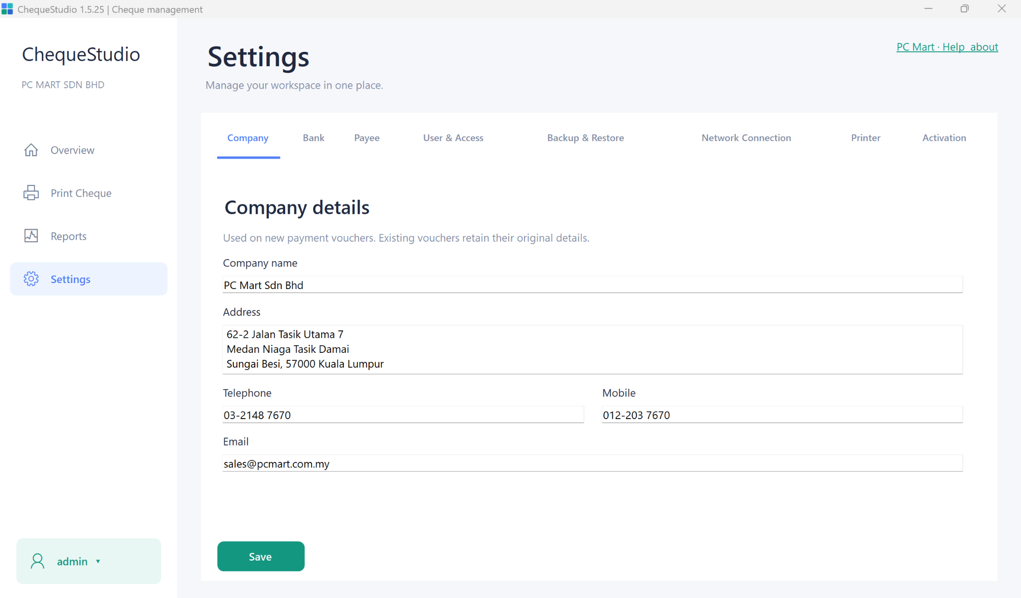1021x598 pixels.
Task: Click the 'PC MART SDN BHD' sidebar text
Action: (x=63, y=85)
